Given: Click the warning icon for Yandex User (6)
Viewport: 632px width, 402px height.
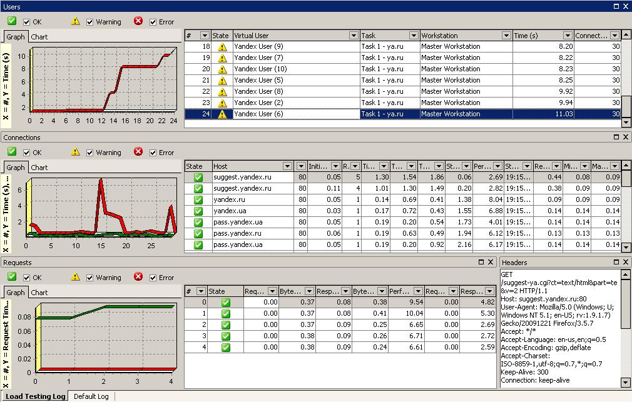Looking at the screenshot, I should pyautogui.click(x=222, y=114).
